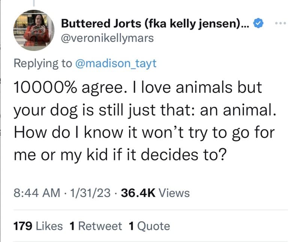
Task: Open the 1 Quote tweets
Action: (x=146, y=226)
